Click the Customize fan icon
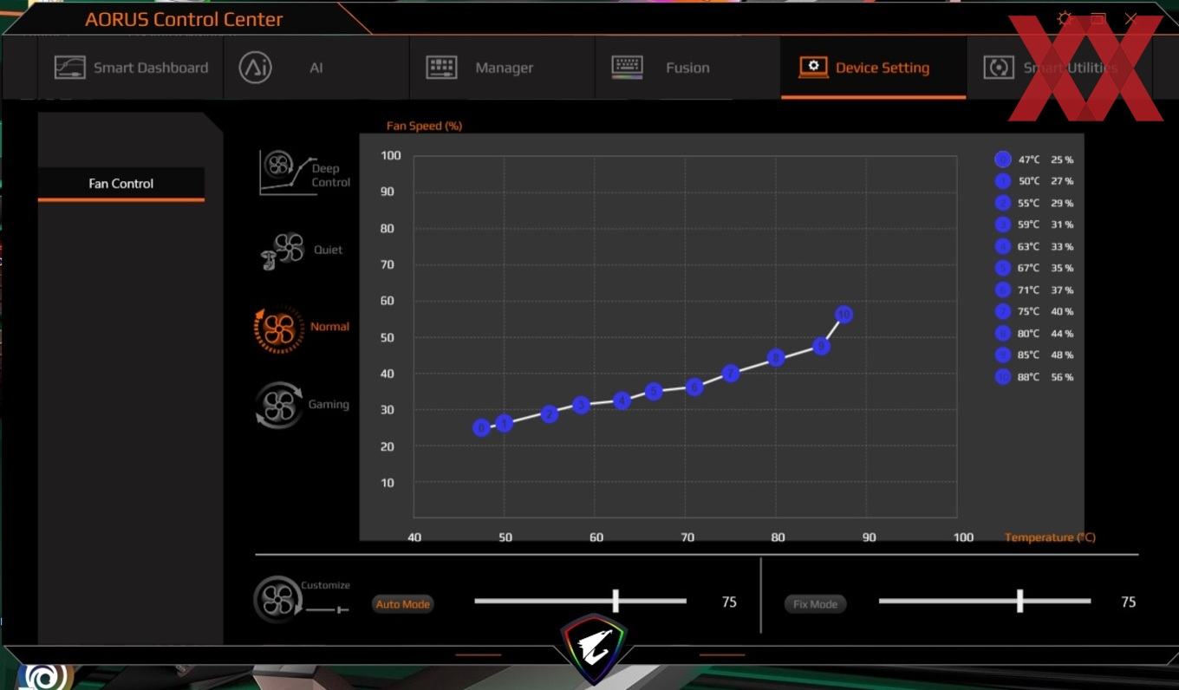The width and height of the screenshot is (1179, 690). coord(277,599)
